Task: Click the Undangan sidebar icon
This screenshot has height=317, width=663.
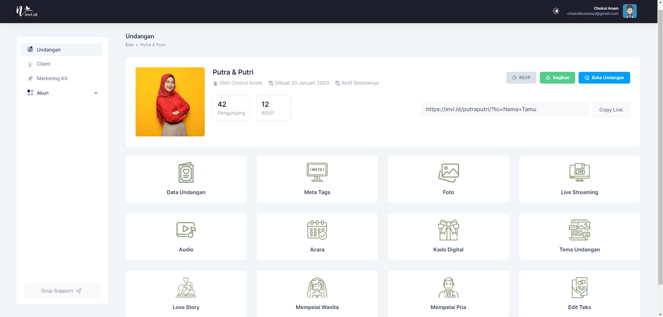Action: pyautogui.click(x=30, y=49)
